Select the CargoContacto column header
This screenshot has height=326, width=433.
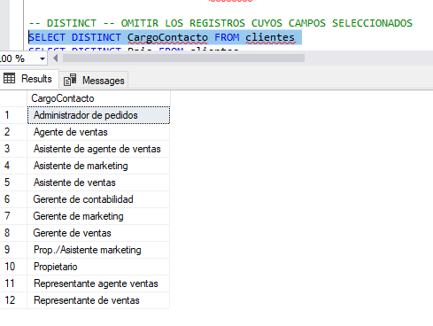(x=98, y=98)
